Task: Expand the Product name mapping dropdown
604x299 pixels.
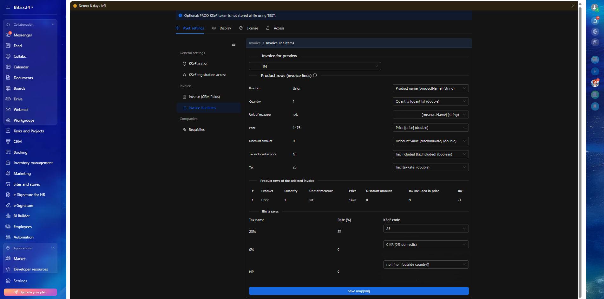Action: point(430,88)
